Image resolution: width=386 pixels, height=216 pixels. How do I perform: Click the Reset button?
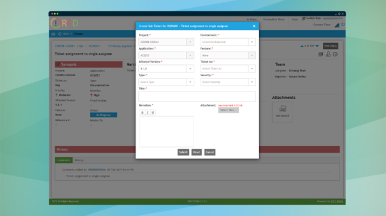[197, 152]
